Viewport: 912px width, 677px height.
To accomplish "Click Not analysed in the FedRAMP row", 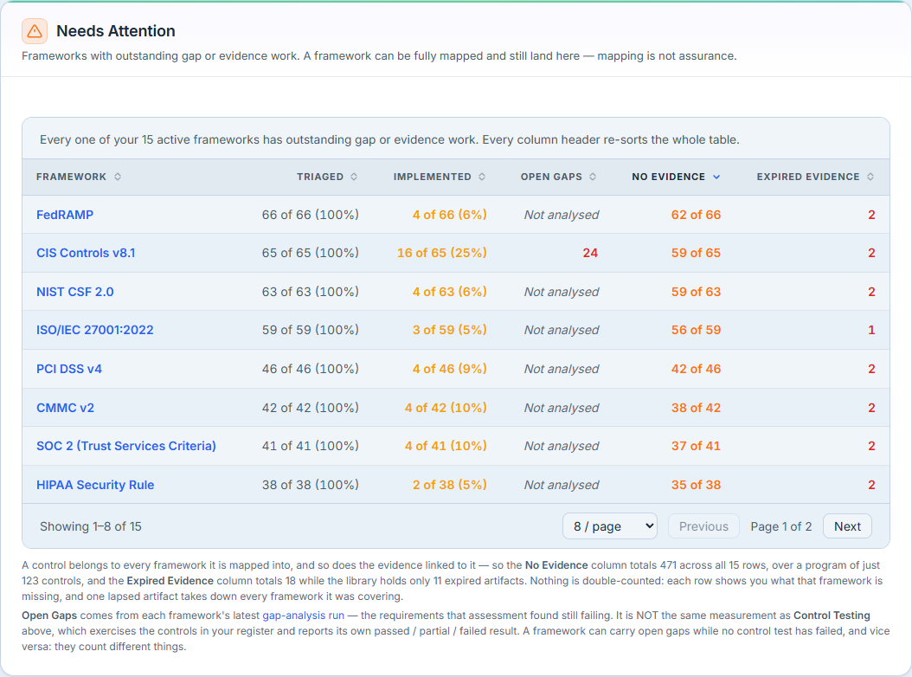I will tap(562, 215).
